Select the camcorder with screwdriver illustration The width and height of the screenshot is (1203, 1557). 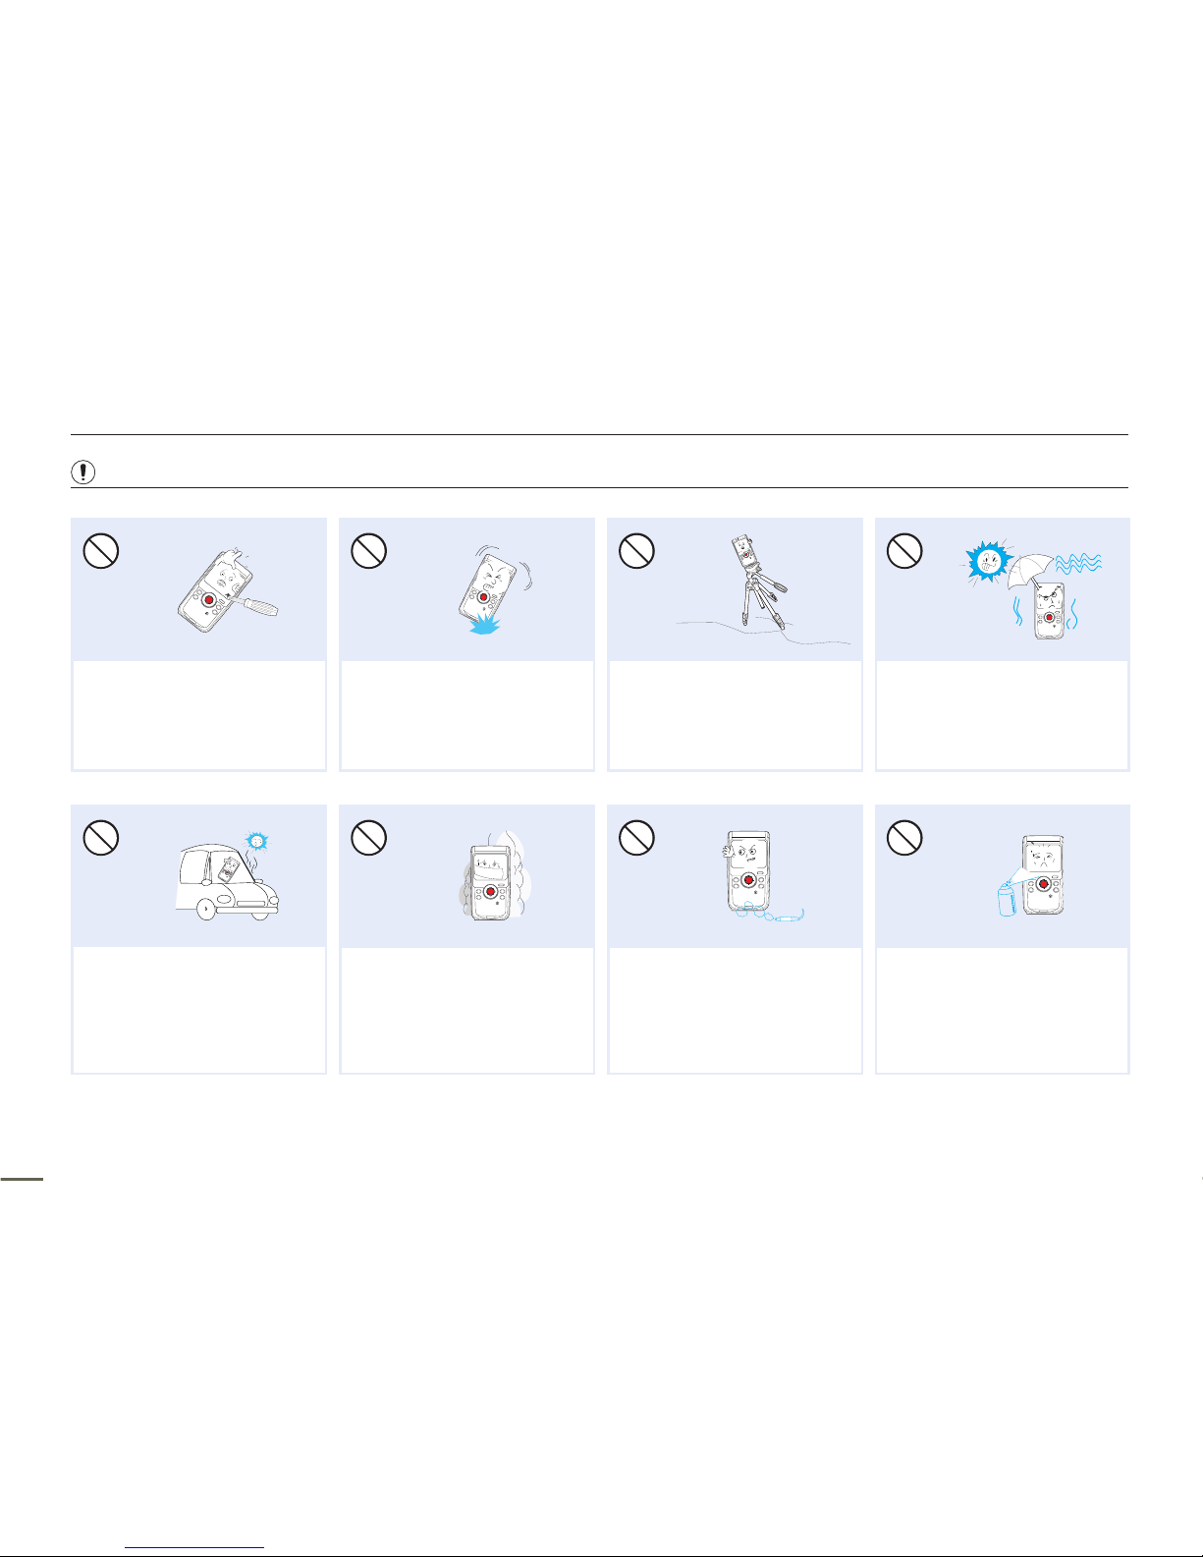coord(227,587)
